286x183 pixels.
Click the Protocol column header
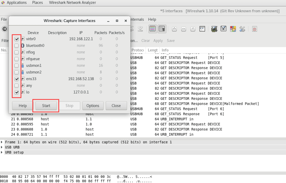(138, 50)
